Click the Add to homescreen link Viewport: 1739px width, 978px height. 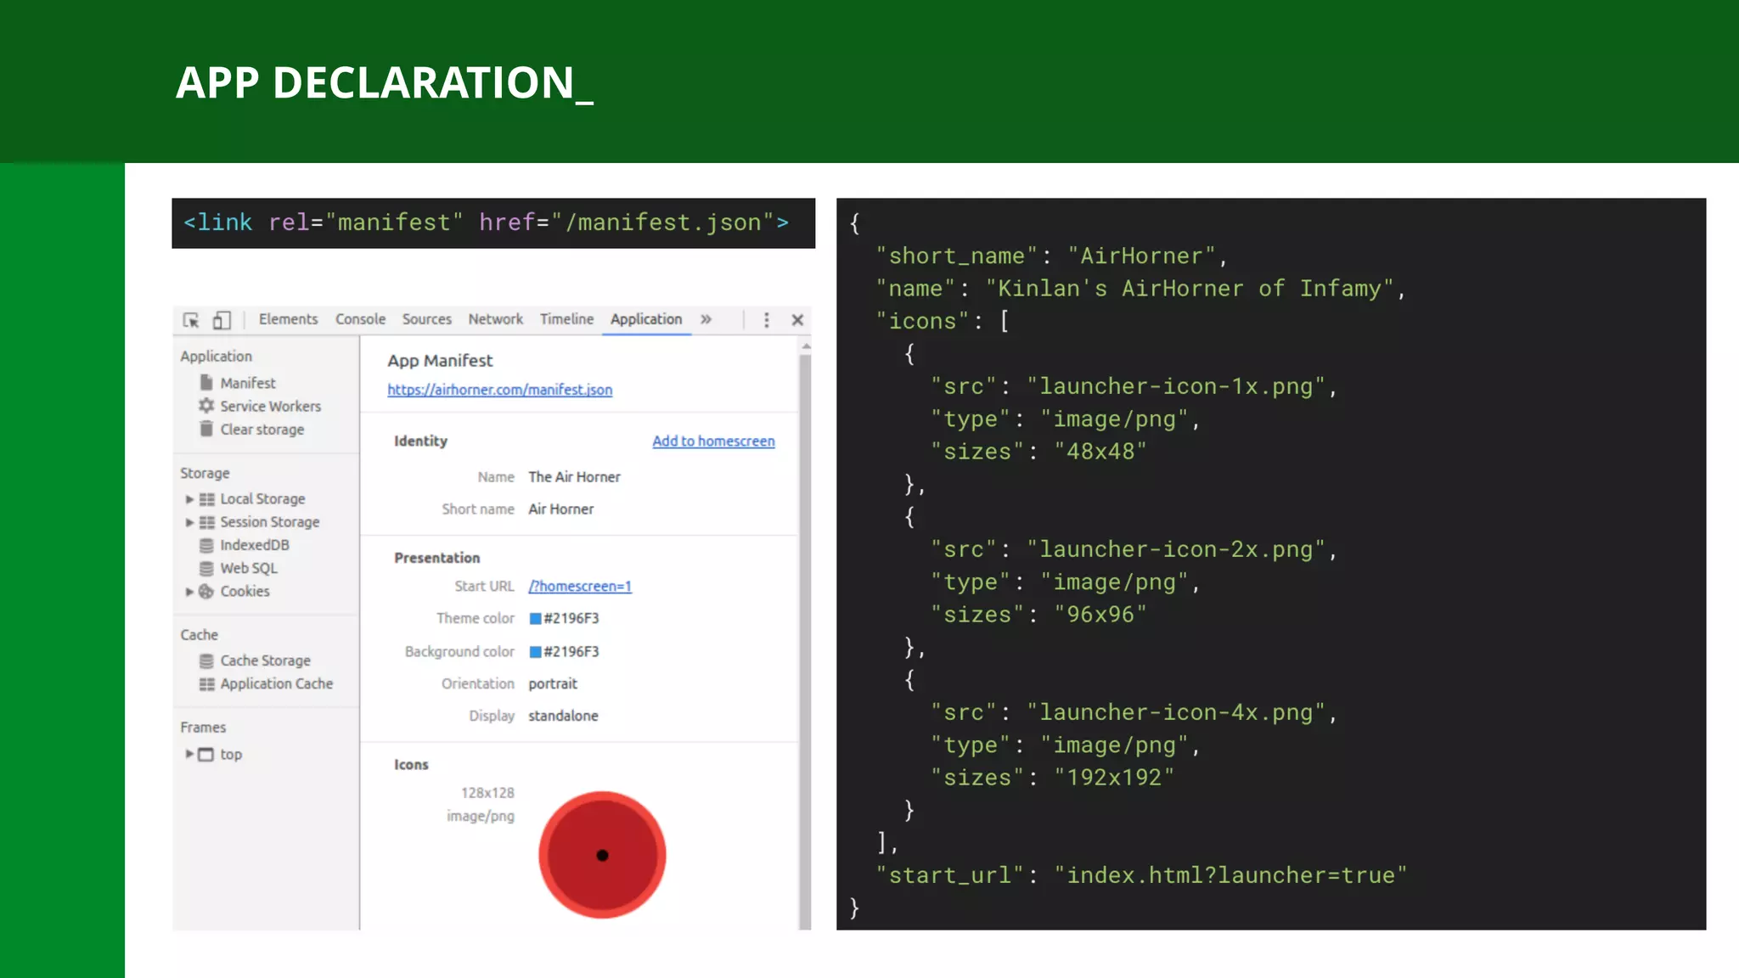point(713,441)
